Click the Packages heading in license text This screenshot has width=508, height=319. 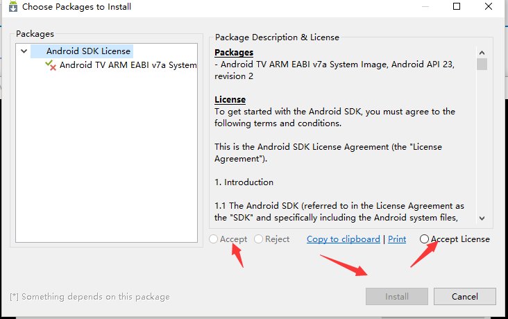tap(234, 53)
